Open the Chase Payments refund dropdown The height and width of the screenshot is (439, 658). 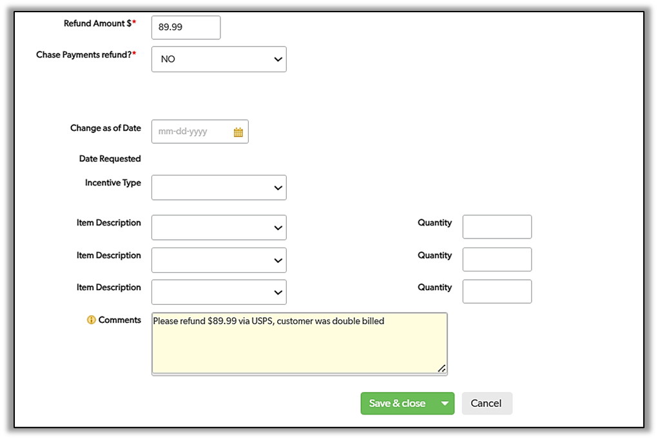(218, 59)
